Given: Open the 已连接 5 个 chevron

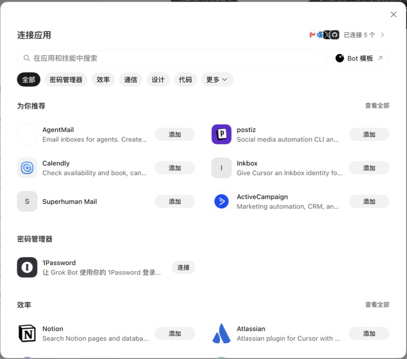Looking at the screenshot, I should point(382,35).
